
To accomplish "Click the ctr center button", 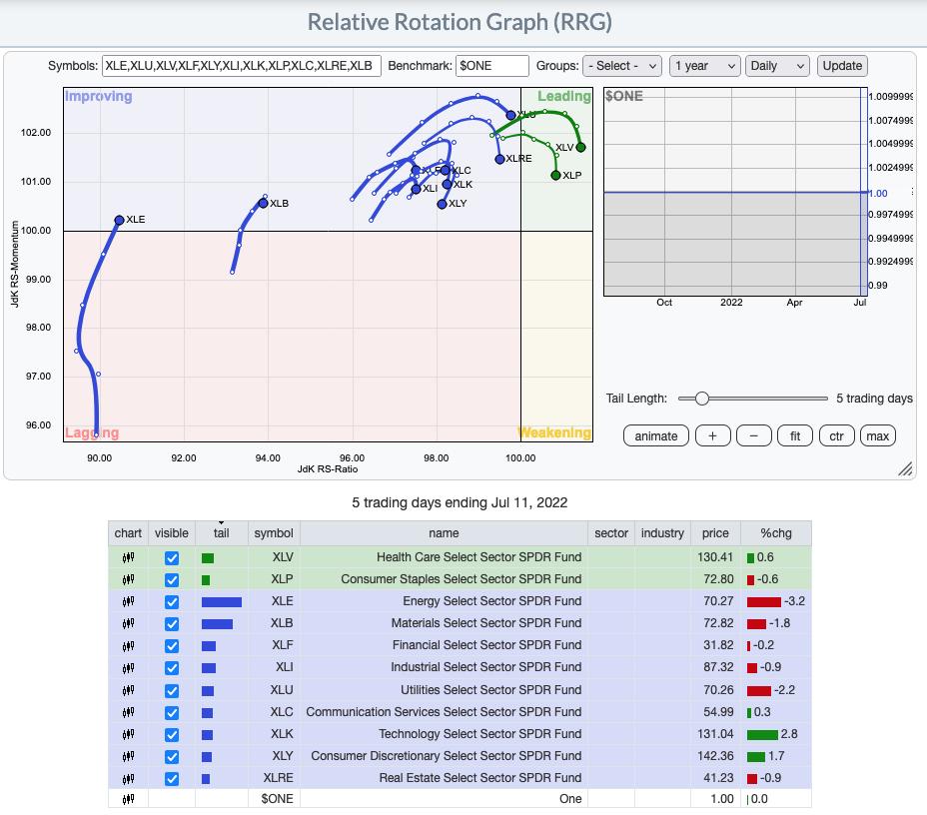I will [x=836, y=436].
